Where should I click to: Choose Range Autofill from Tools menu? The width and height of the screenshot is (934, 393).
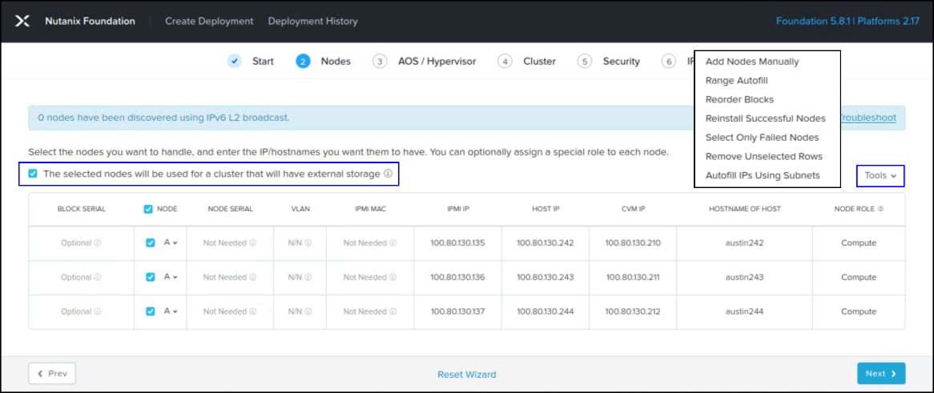point(736,80)
